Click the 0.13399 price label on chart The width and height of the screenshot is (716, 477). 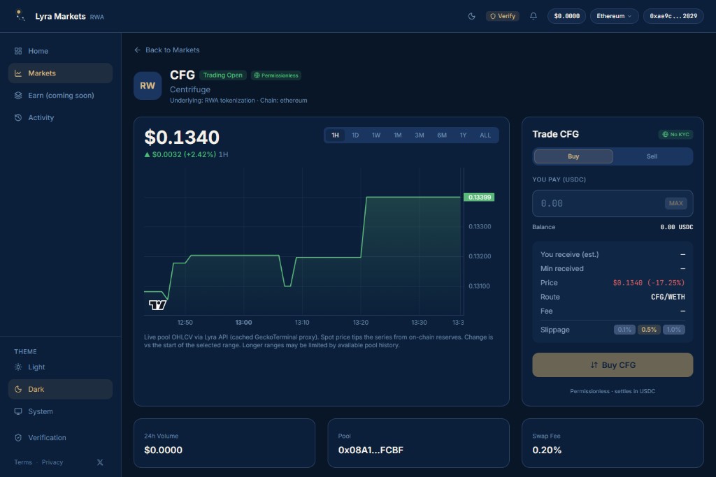tap(479, 197)
